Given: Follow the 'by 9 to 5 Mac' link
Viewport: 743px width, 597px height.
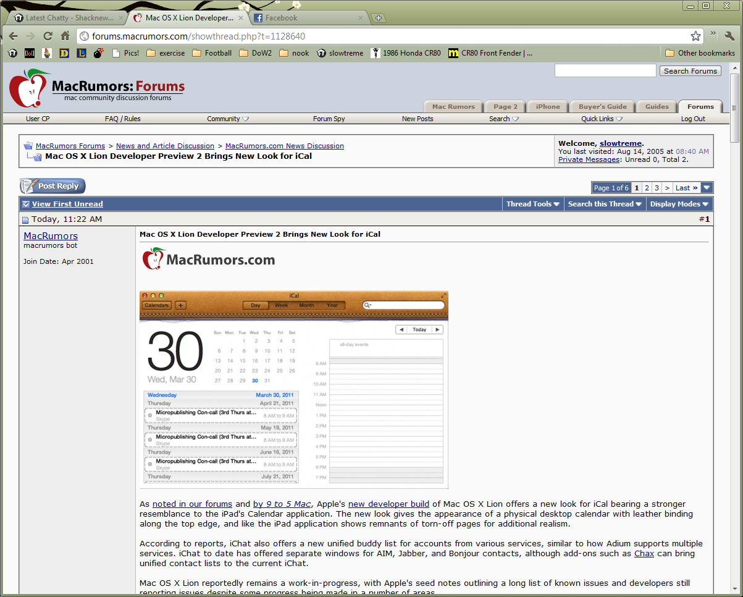Looking at the screenshot, I should (282, 504).
